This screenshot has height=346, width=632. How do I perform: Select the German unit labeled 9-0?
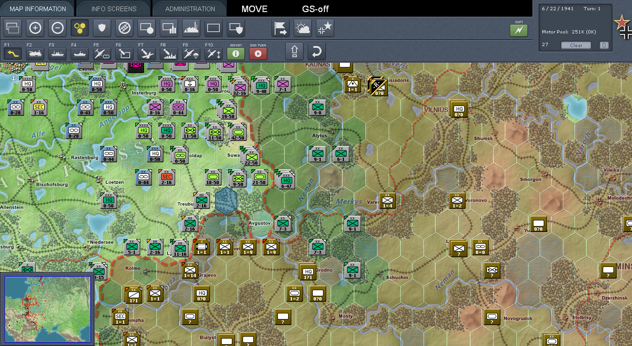318,107
